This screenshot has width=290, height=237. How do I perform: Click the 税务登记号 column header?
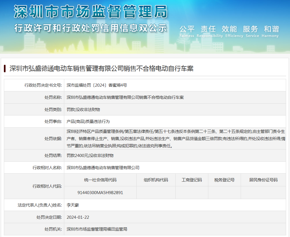(224, 180)
